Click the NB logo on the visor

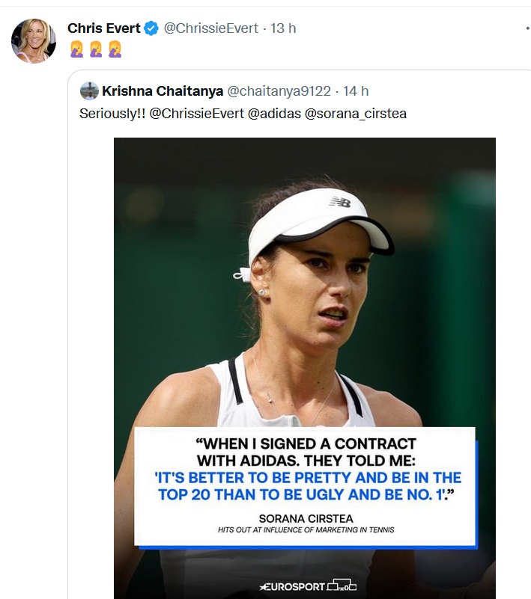pos(339,202)
